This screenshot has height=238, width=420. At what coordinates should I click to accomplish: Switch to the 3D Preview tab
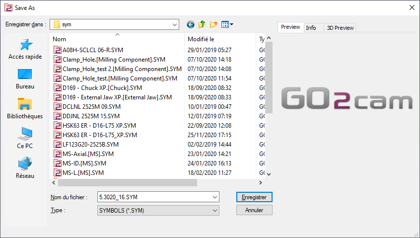click(340, 28)
